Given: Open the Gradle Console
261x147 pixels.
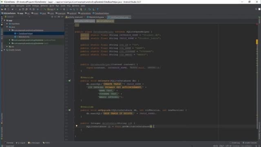Looking at the screenshot, I should point(250,143).
